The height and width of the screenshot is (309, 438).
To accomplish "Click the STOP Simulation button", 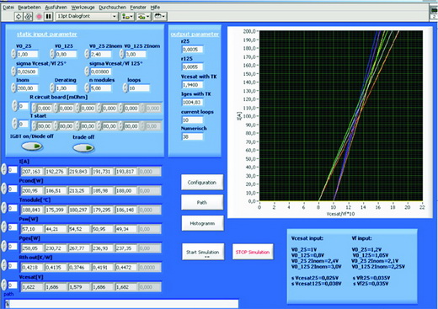I will (x=253, y=252).
